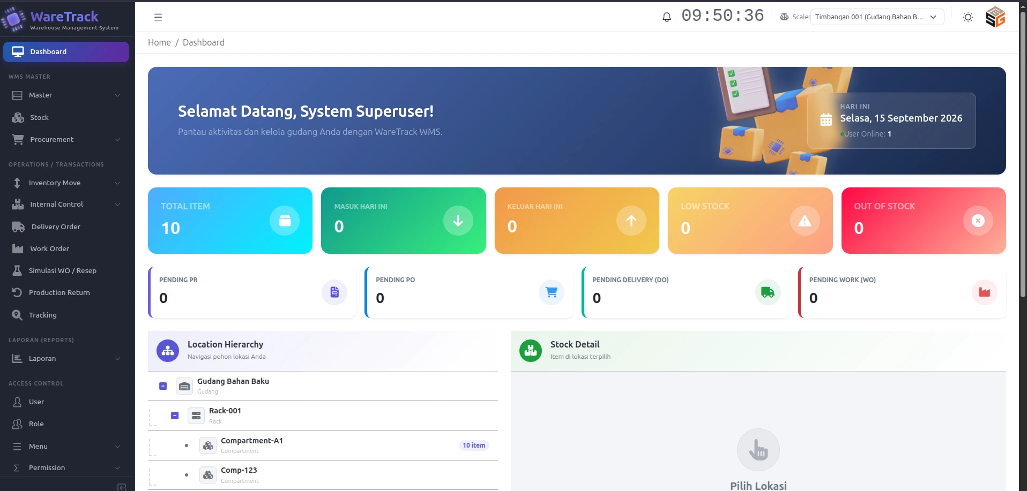Click the Work Order factory icon

pos(18,249)
